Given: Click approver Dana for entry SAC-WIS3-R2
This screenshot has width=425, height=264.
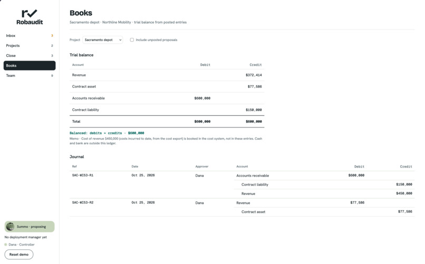Looking at the screenshot, I should 199,203.
